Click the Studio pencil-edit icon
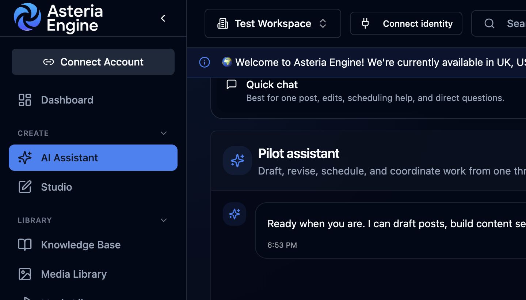This screenshot has width=526, height=300. point(25,187)
